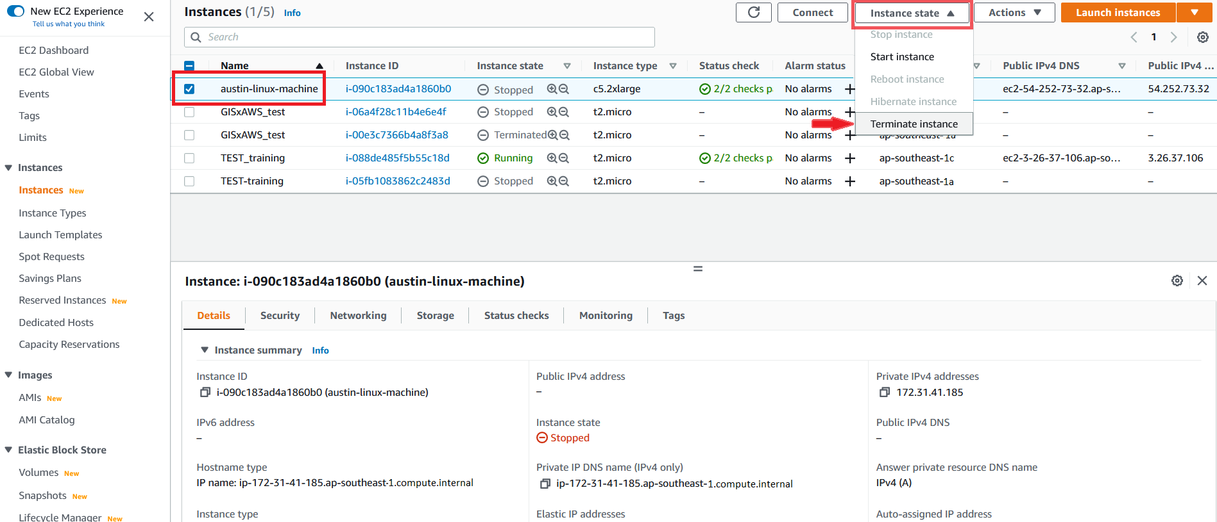Image resolution: width=1217 pixels, height=522 pixels.
Task: Open instance link i-05fb1083862c2483d
Action: [398, 181]
